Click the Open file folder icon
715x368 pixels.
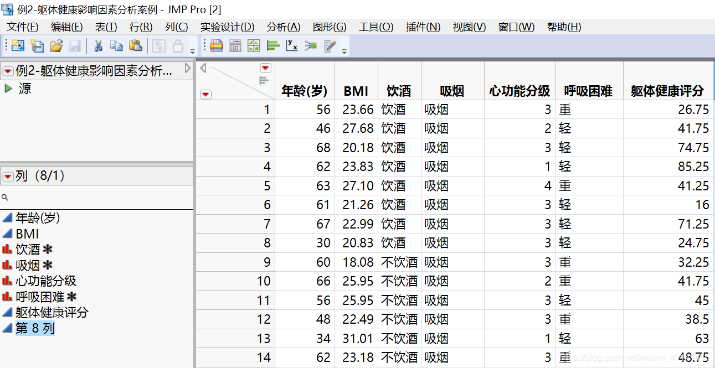pos(56,46)
